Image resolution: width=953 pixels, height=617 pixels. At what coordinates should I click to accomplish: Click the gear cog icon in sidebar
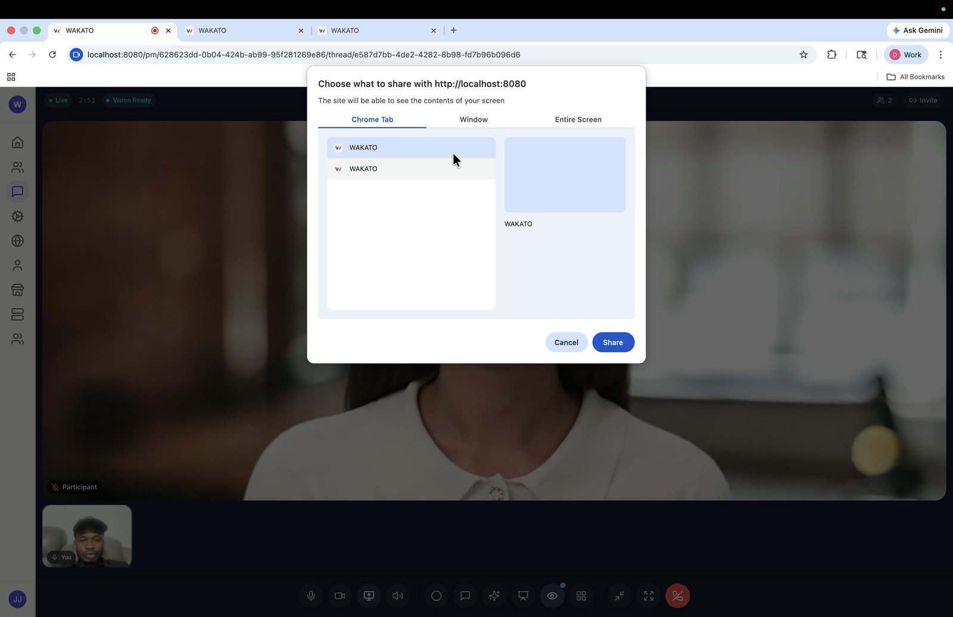[x=17, y=216]
